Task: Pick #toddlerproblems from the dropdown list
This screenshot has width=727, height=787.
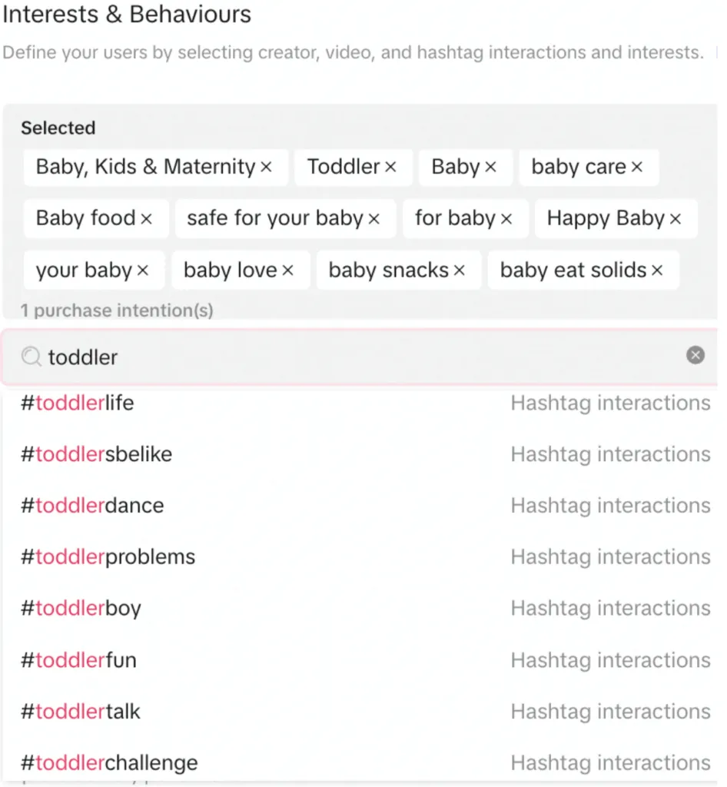Action: coord(108,557)
